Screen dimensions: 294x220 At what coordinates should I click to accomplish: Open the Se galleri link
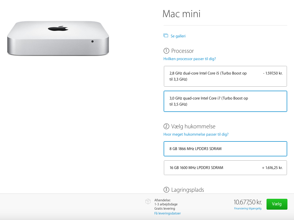178,36
